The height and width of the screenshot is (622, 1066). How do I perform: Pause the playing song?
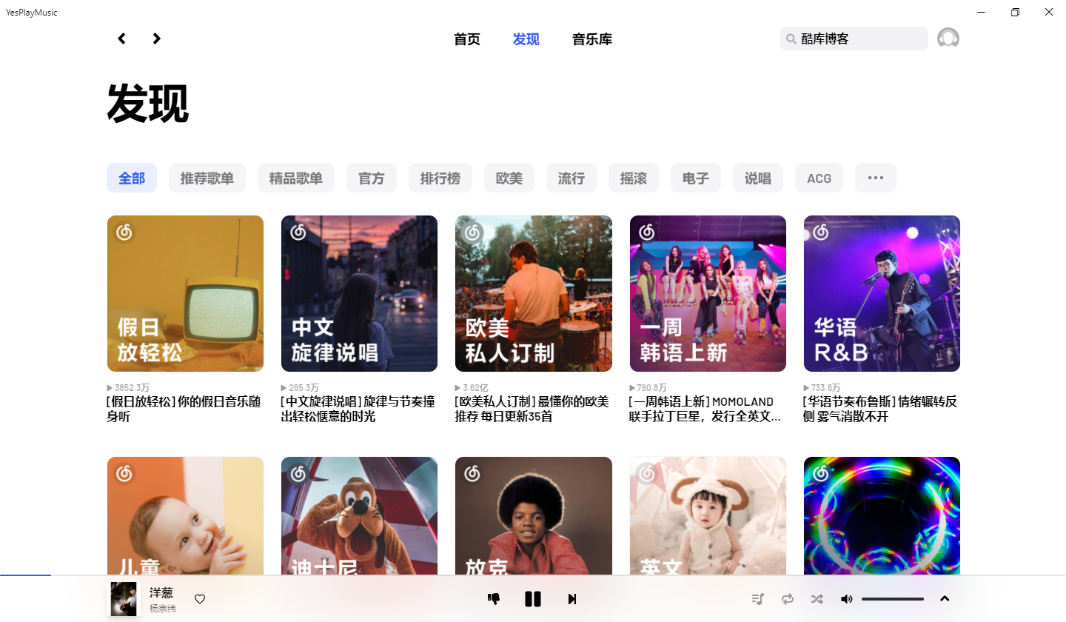(533, 599)
